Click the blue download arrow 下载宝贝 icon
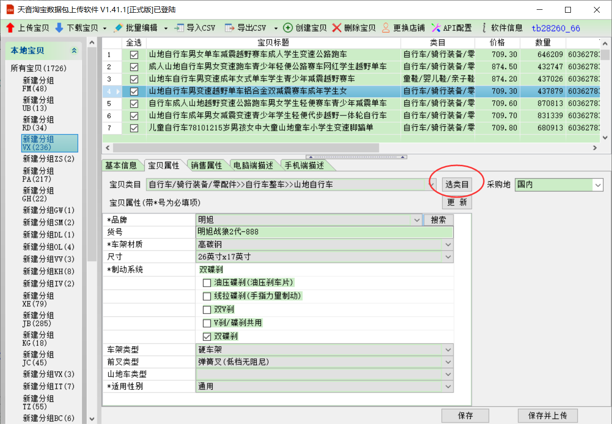 click(x=59, y=28)
